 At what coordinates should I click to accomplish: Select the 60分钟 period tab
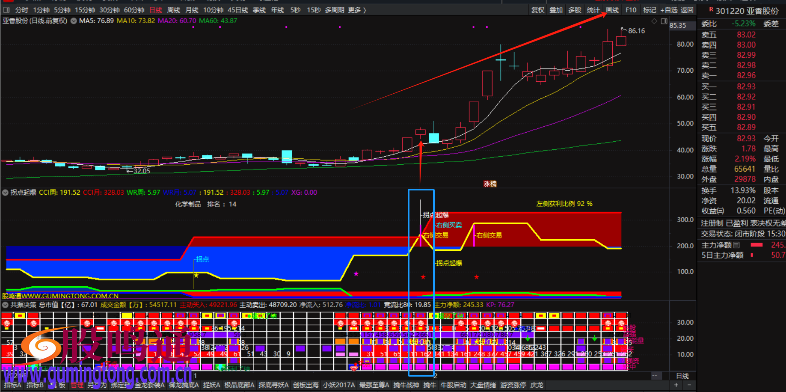[134, 10]
